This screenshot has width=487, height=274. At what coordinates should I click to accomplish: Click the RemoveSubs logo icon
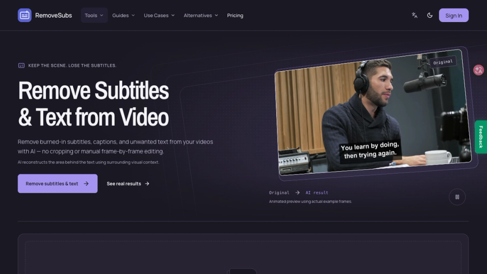click(x=24, y=15)
